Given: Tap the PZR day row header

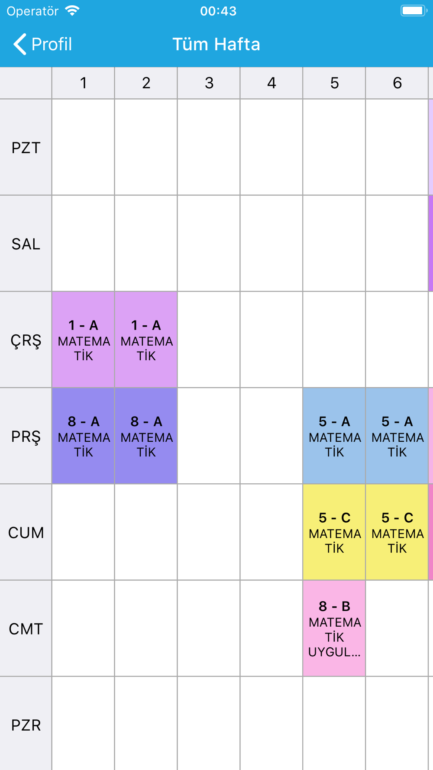Looking at the screenshot, I should [26, 724].
